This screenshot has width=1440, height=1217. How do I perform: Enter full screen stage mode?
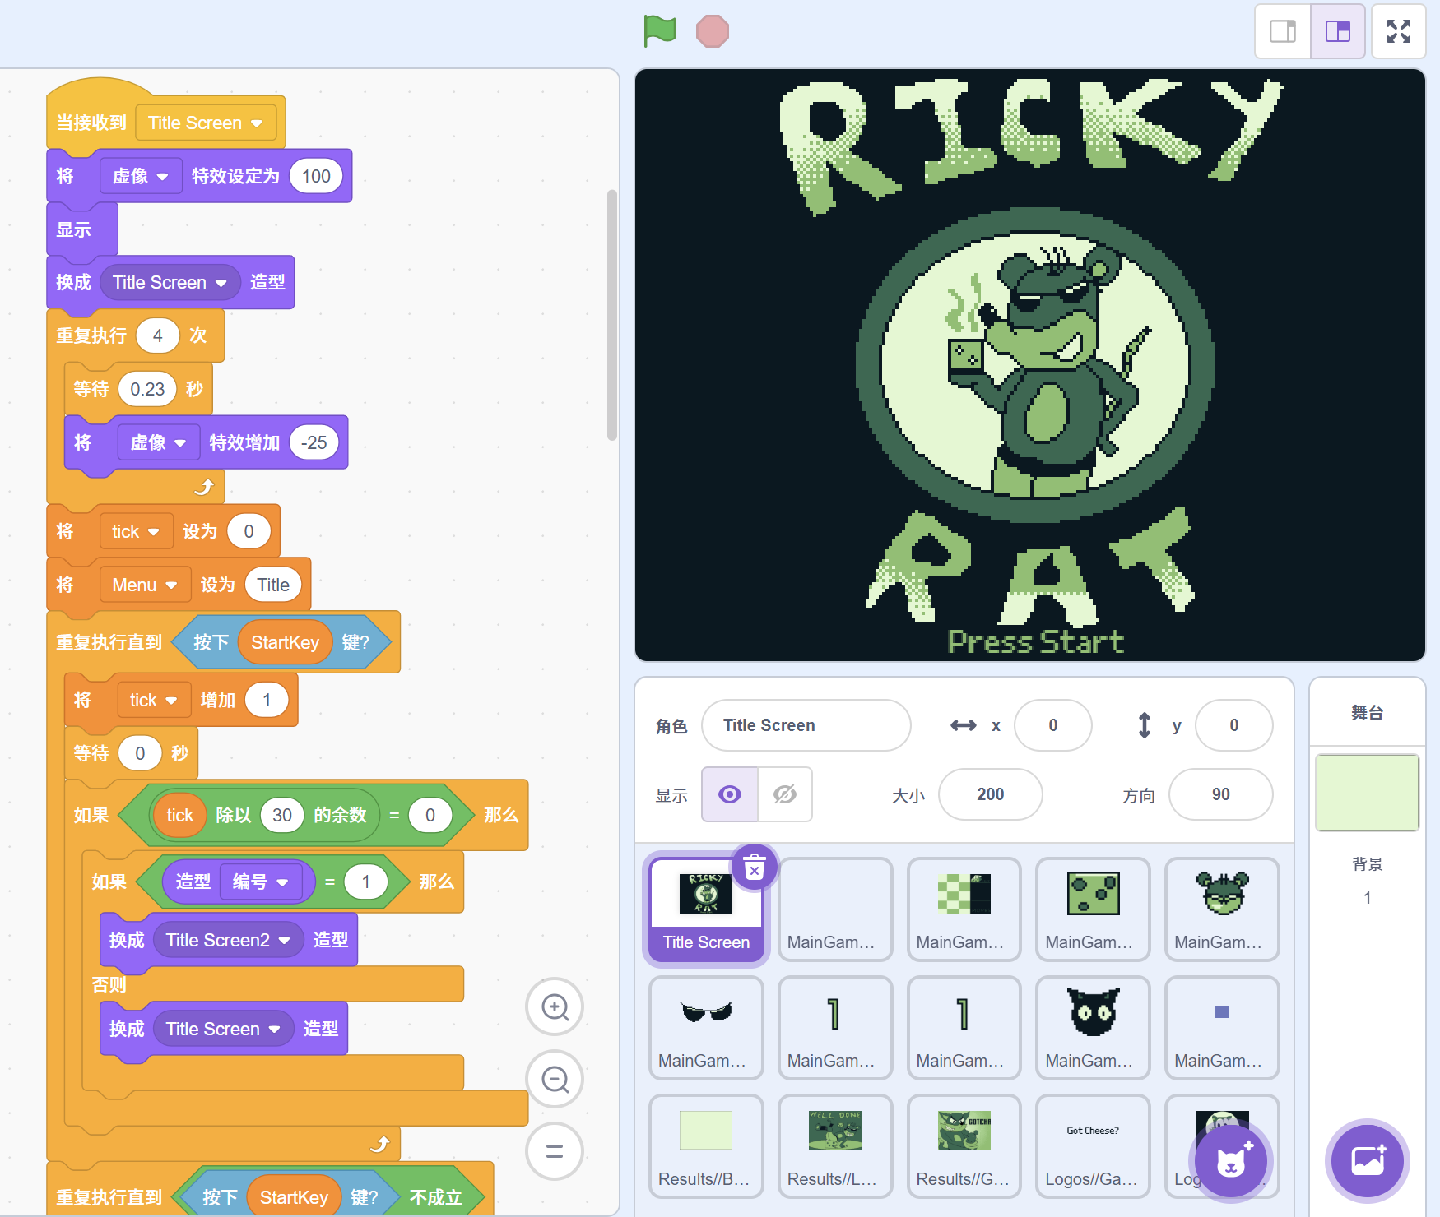tap(1398, 31)
